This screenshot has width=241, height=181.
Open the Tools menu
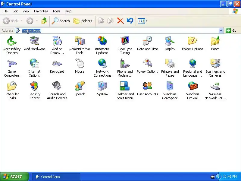click(56, 11)
